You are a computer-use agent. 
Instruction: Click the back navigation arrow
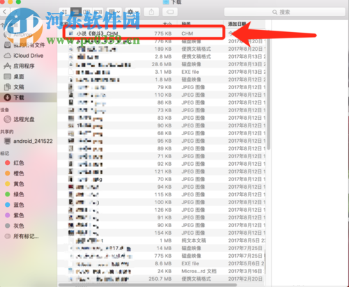click(5, 12)
